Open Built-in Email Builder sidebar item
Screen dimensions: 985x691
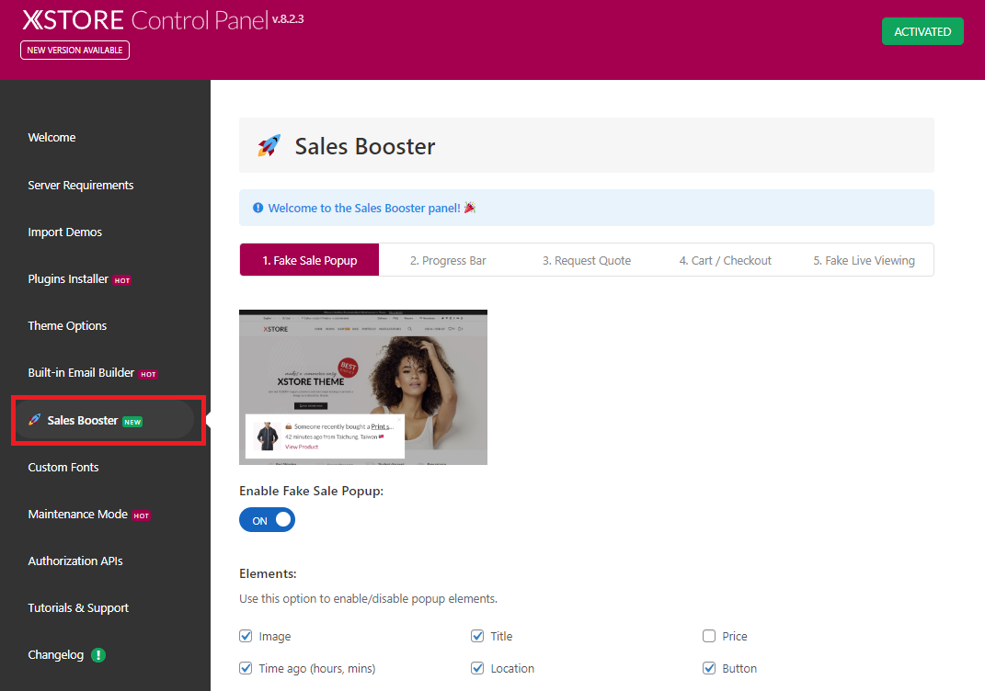pos(81,373)
